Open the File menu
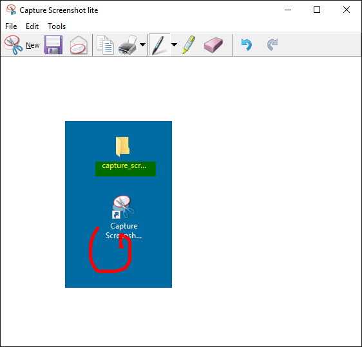This screenshot has height=347, width=362. 11,26
